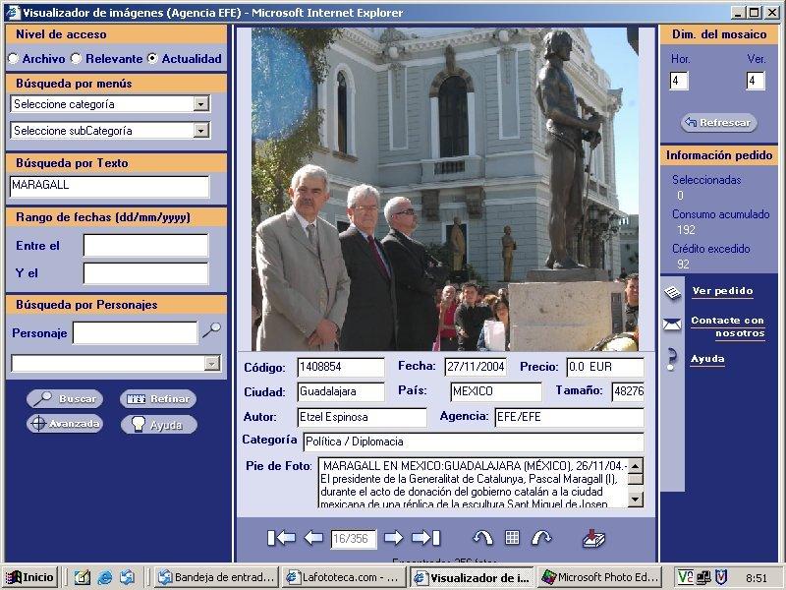This screenshot has width=786, height=590.
Task: Add photo to order with the download icon
Action: [593, 538]
